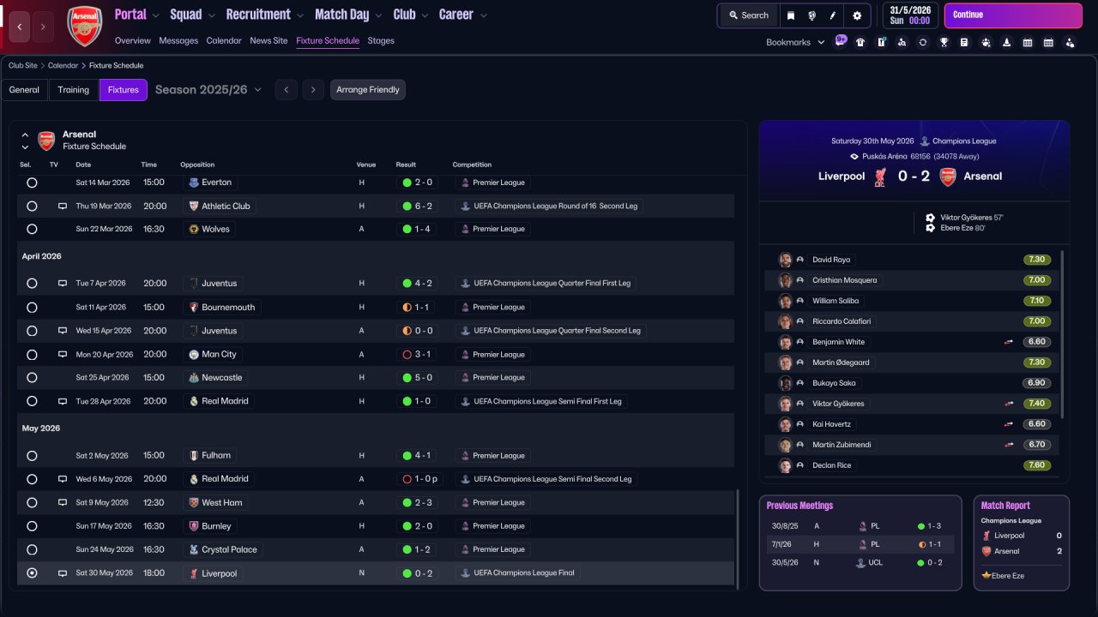Viewport: 1098px width, 617px height.
Task: Click the Continue button
Action: 1013,15
